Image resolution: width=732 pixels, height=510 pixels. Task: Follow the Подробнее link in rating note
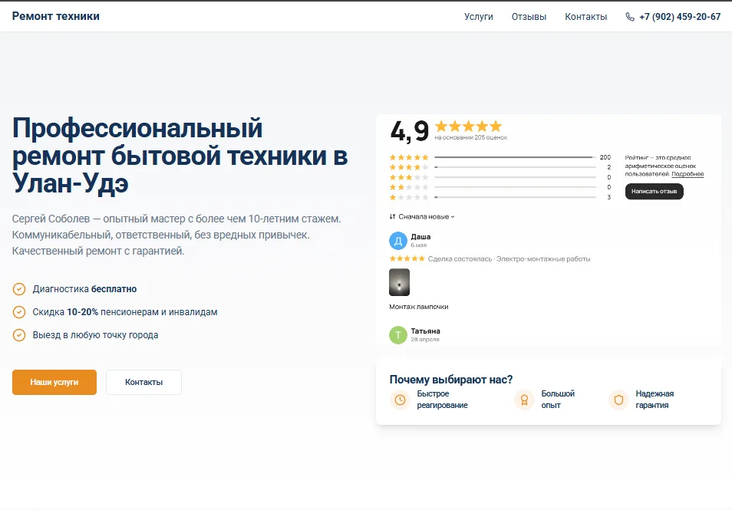[687, 174]
